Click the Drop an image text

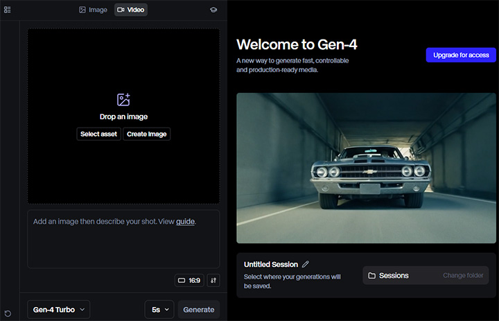pyautogui.click(x=124, y=117)
